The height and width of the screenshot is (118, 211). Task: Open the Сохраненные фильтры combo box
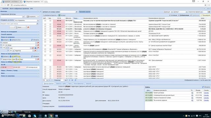click(23, 17)
